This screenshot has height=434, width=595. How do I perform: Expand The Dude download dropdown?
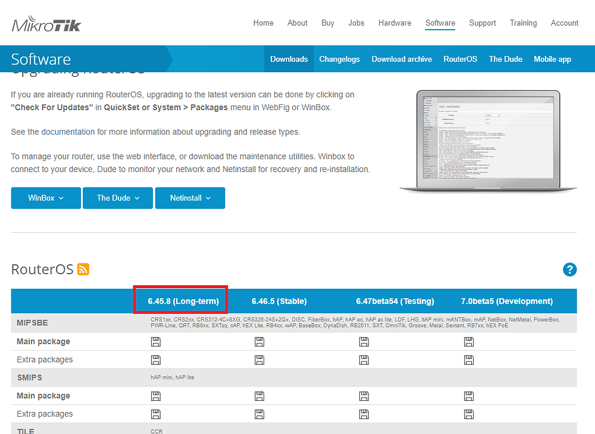[x=118, y=198]
